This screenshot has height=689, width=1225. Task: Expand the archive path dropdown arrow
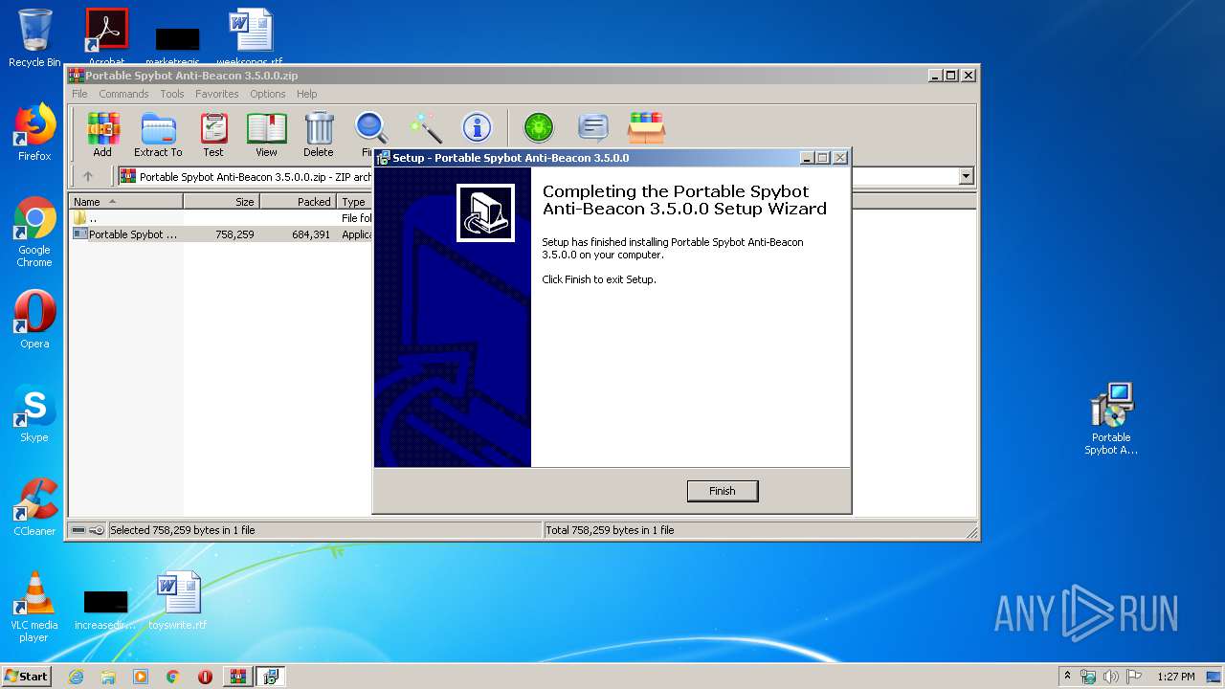coord(966,176)
